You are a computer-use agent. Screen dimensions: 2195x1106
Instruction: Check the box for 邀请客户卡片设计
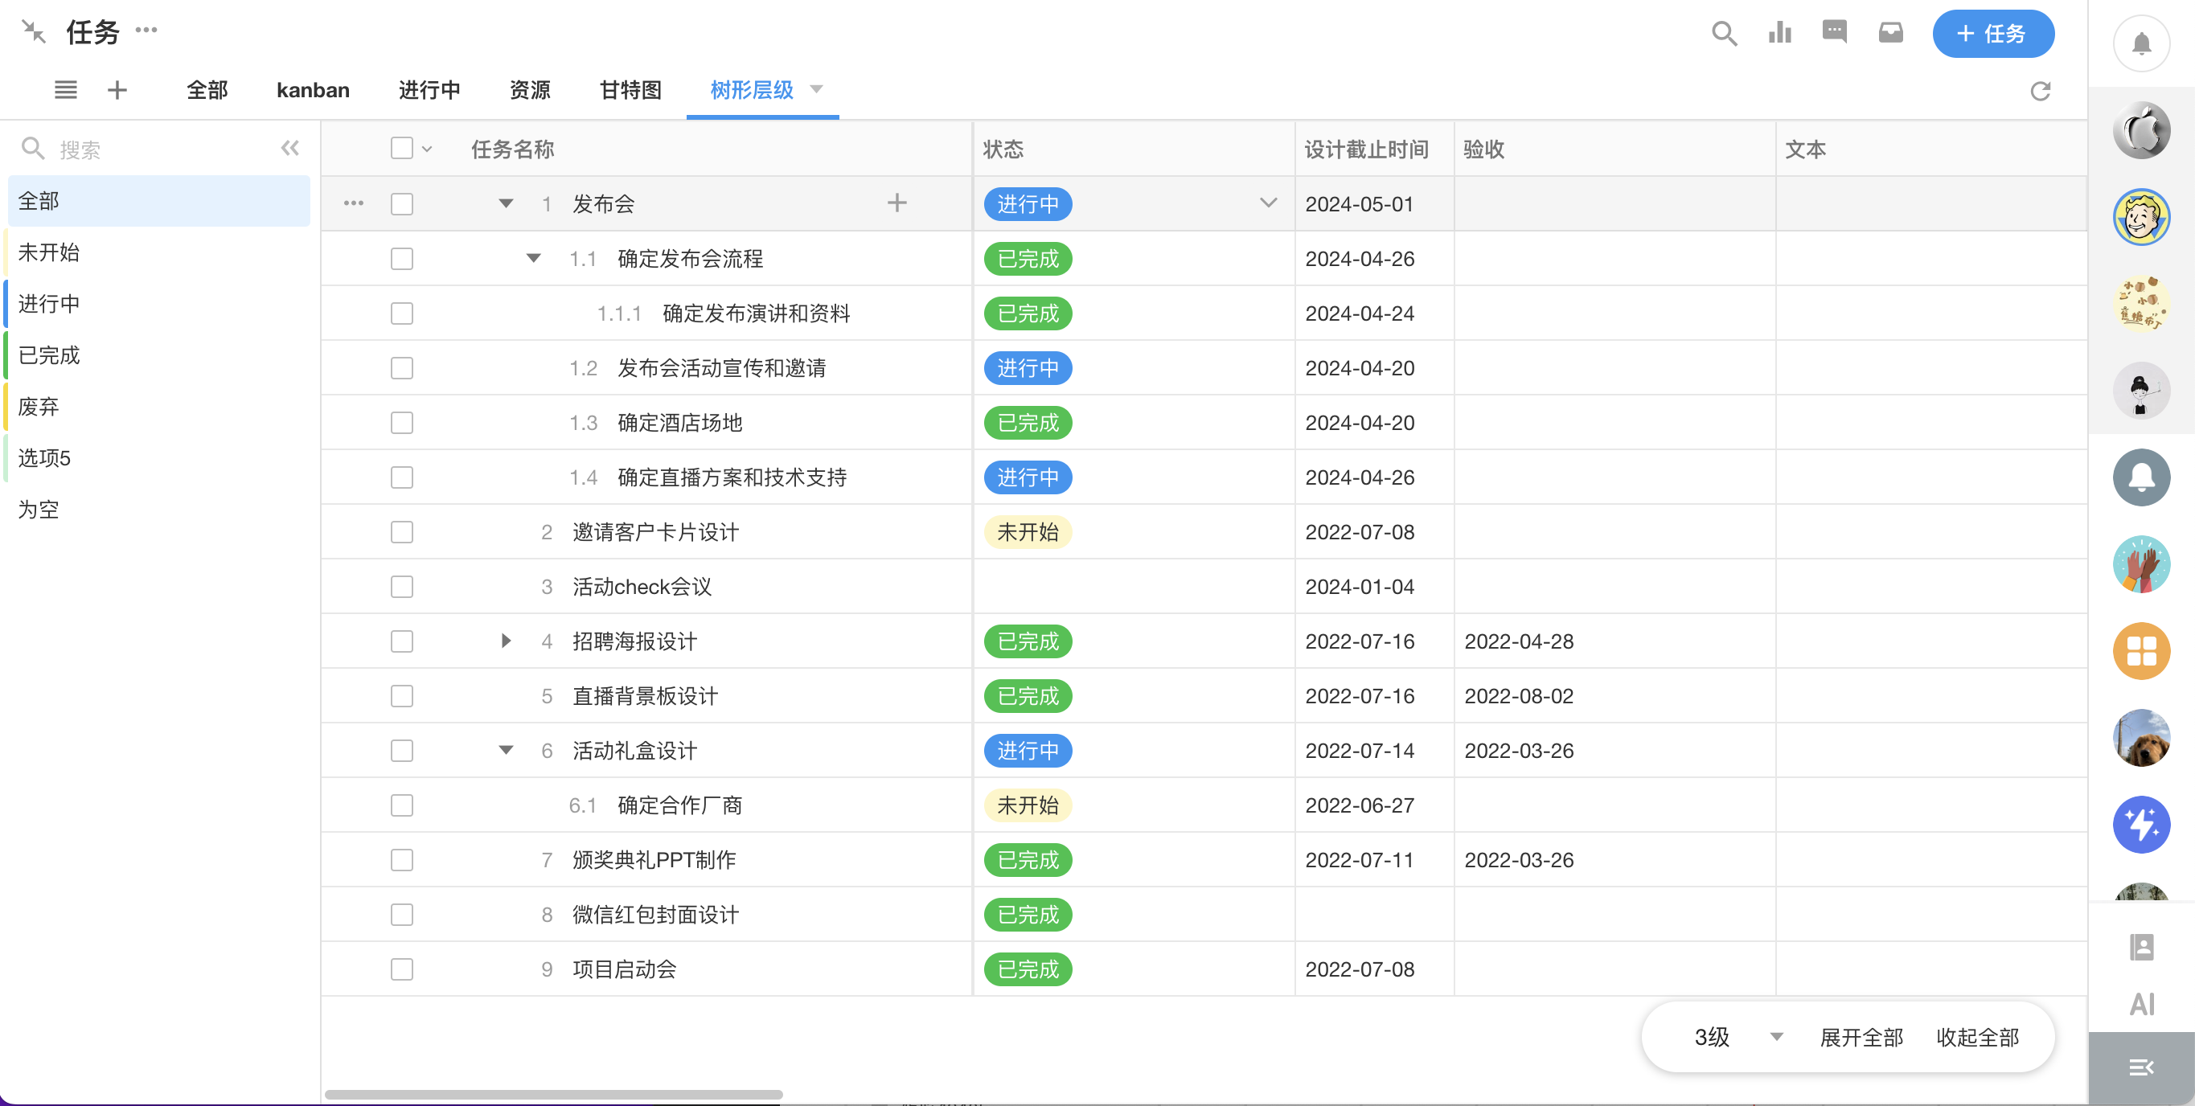[401, 531]
